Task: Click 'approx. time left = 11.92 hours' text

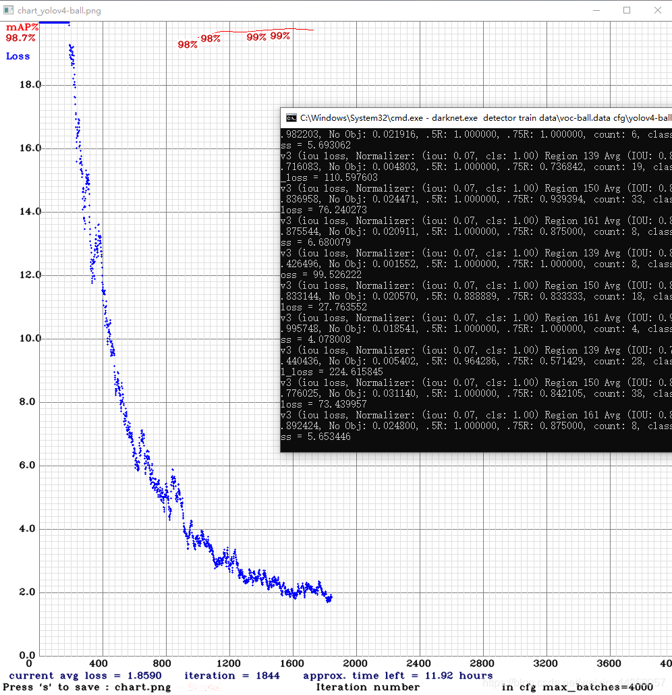Action: click(x=397, y=675)
